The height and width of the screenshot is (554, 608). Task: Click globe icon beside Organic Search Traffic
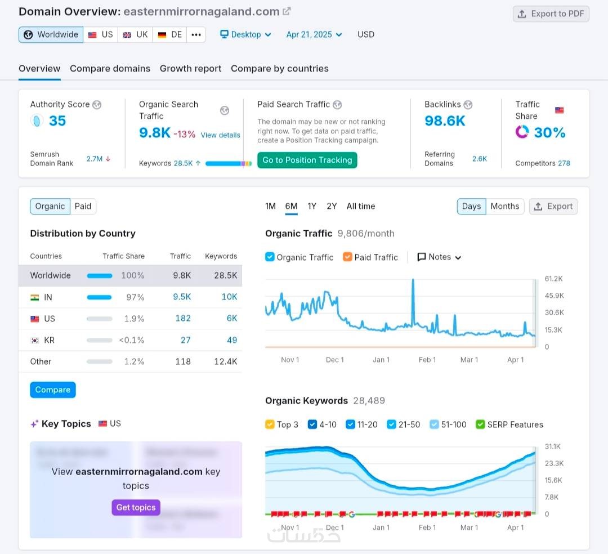point(225,110)
